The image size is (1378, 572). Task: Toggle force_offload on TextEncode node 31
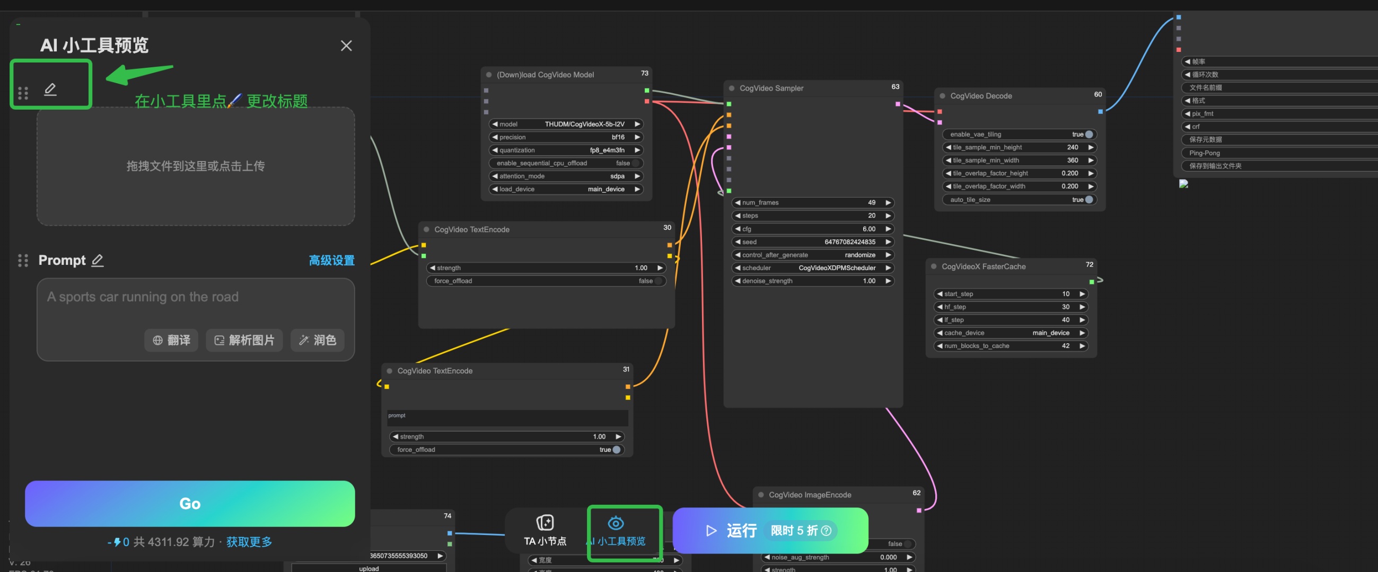tap(616, 450)
